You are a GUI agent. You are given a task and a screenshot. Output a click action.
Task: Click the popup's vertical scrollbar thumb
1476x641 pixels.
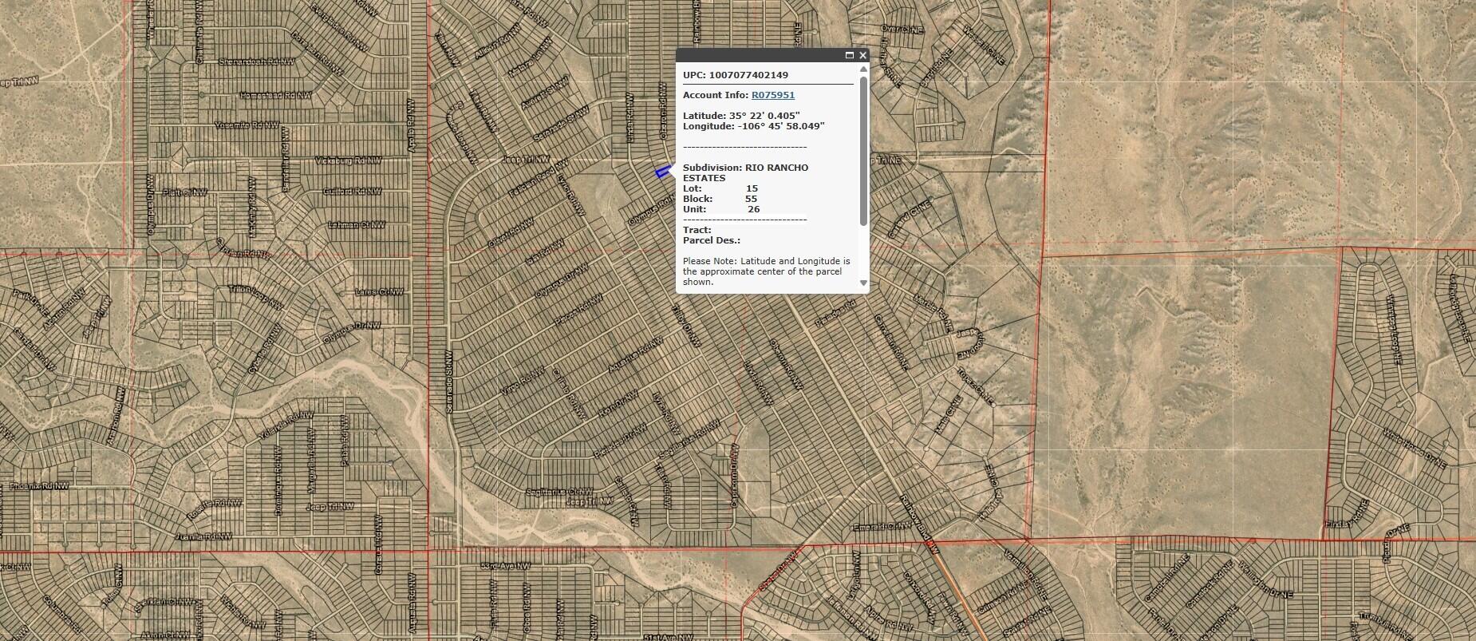[863, 150]
